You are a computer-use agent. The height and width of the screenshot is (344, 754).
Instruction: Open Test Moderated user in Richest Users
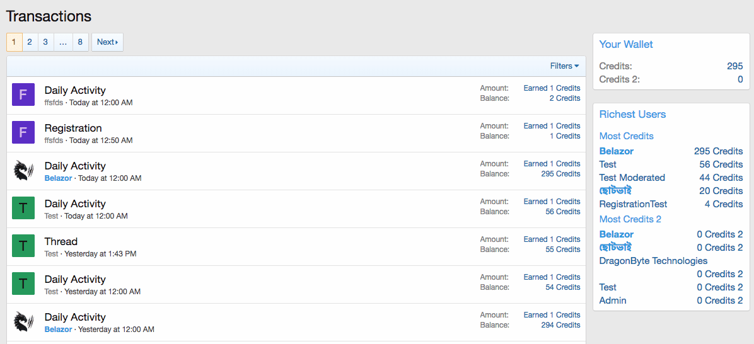[x=632, y=178]
